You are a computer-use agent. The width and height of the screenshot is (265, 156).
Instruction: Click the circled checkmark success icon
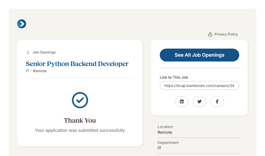click(x=80, y=100)
